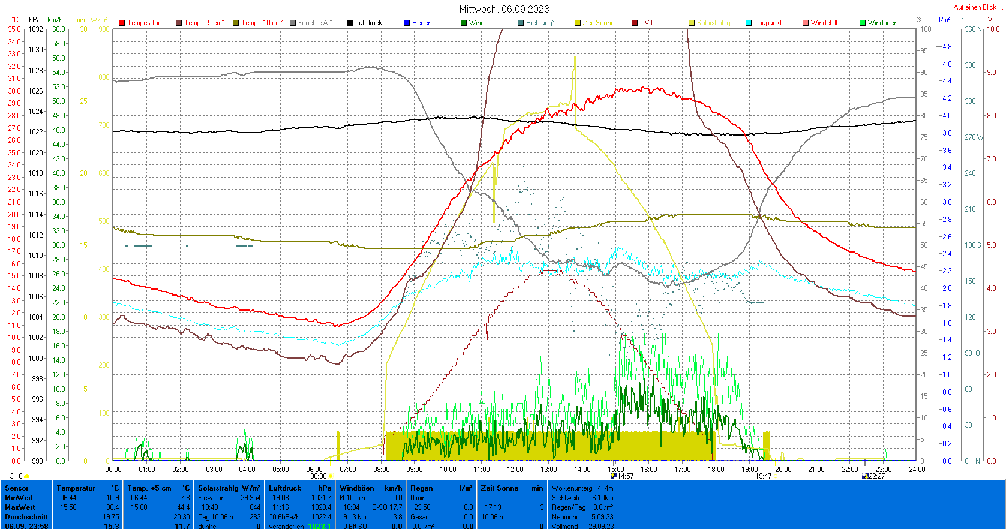
Task: Click the yellow Zeit Sonne legend swatch
Action: (578, 23)
